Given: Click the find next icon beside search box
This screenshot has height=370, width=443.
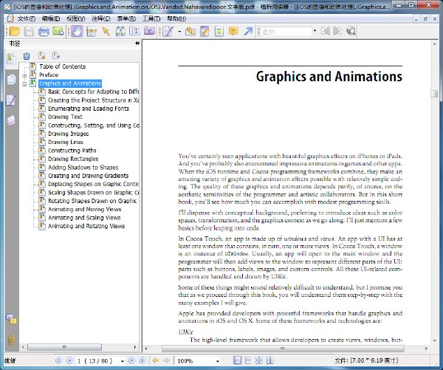Looking at the screenshot, I should [337, 31].
